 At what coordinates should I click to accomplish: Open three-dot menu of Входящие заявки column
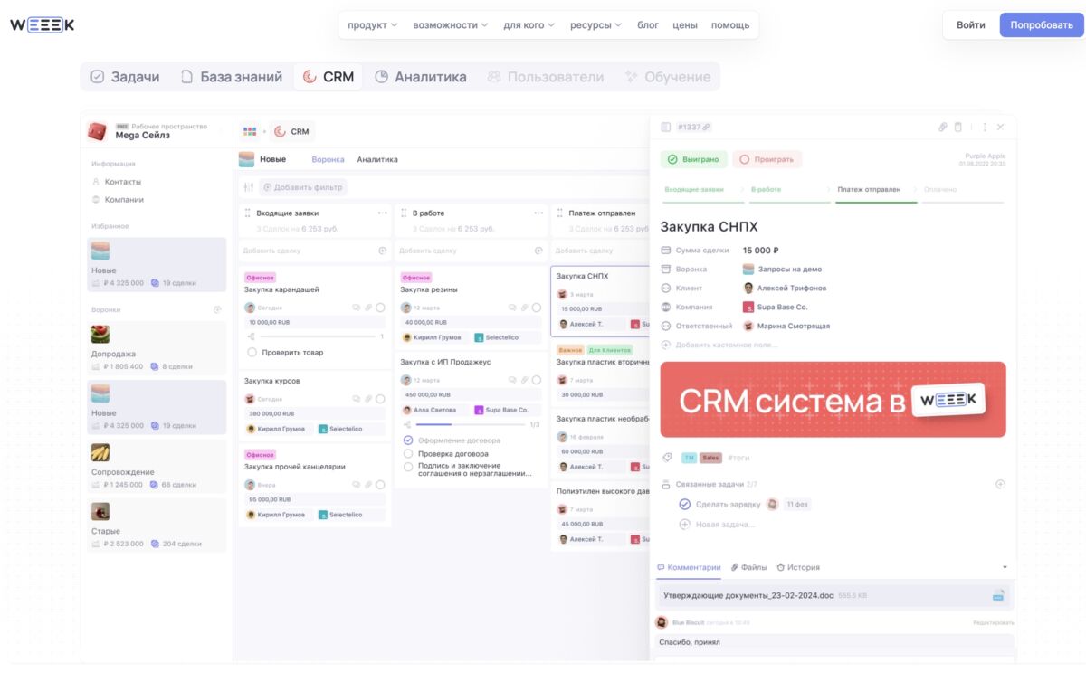point(383,213)
